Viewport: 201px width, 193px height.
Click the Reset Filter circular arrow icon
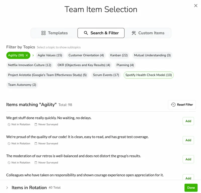click(x=173, y=105)
